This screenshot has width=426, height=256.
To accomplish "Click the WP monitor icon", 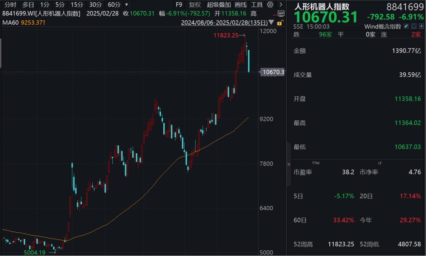I will [x=281, y=14].
